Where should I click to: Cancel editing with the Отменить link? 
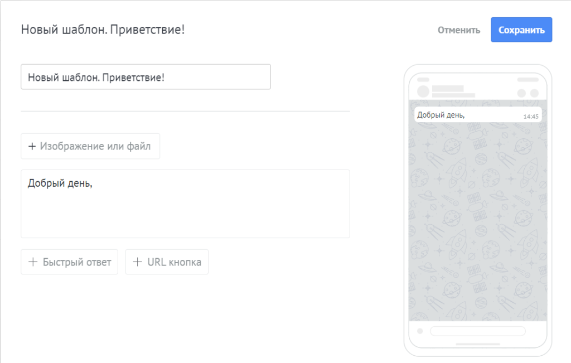click(x=459, y=30)
